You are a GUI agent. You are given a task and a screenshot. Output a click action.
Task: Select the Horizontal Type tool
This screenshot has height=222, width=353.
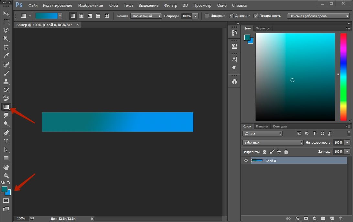coord(6,141)
